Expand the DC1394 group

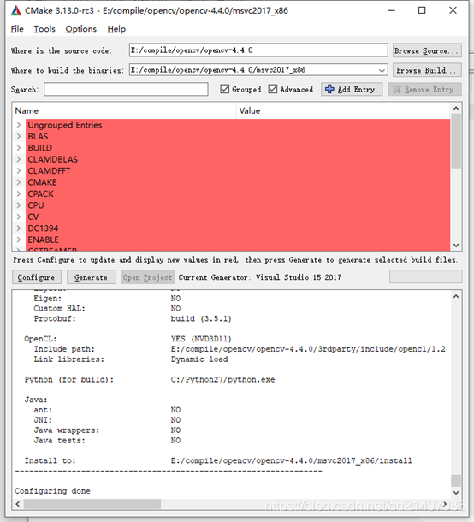(19, 228)
